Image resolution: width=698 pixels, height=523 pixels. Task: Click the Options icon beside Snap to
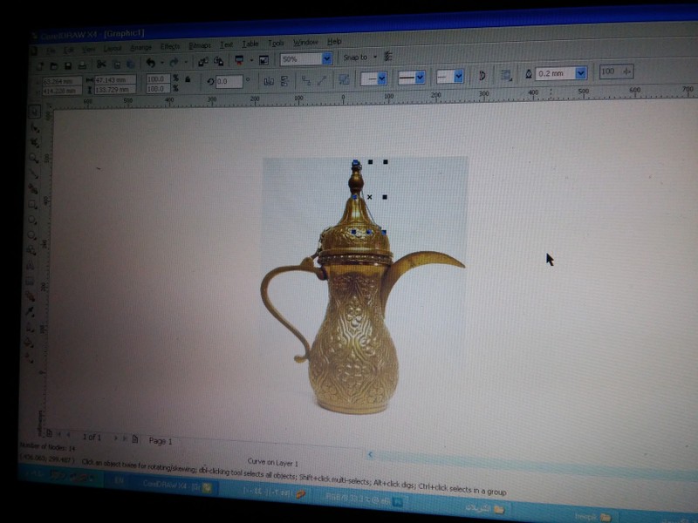[388, 57]
